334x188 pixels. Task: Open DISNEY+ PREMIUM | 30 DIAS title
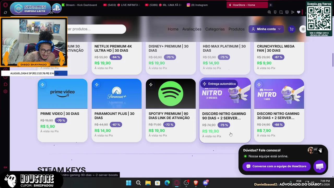click(169, 48)
